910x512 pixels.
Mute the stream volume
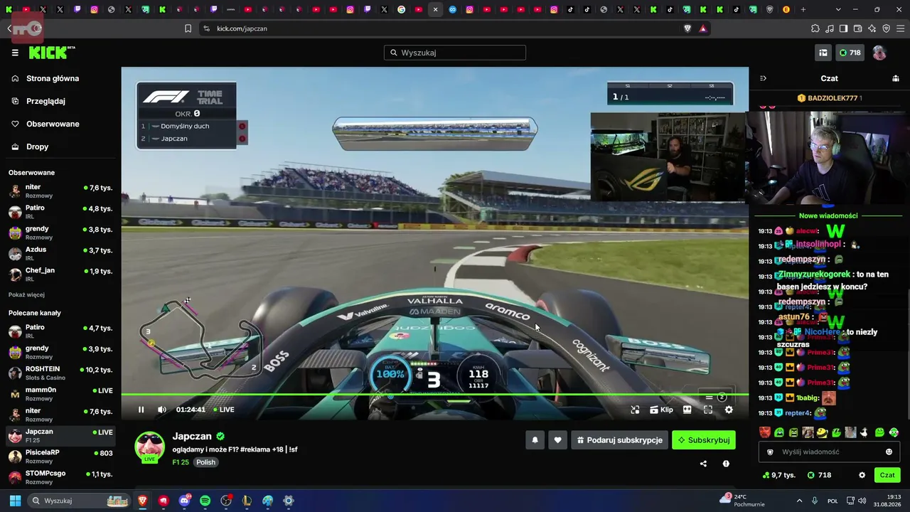click(x=162, y=410)
